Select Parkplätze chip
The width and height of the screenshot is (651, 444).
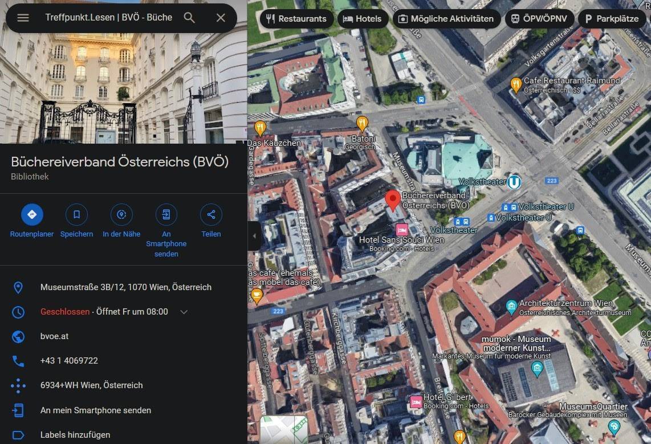point(612,19)
